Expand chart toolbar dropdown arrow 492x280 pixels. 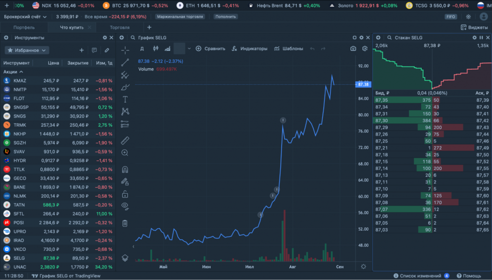click(x=189, y=49)
